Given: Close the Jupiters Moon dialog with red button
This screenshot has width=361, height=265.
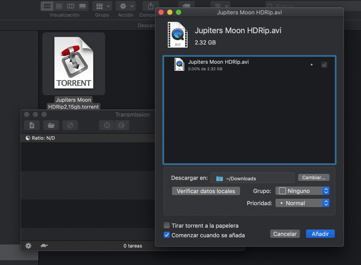Looking at the screenshot, I should [161, 12].
